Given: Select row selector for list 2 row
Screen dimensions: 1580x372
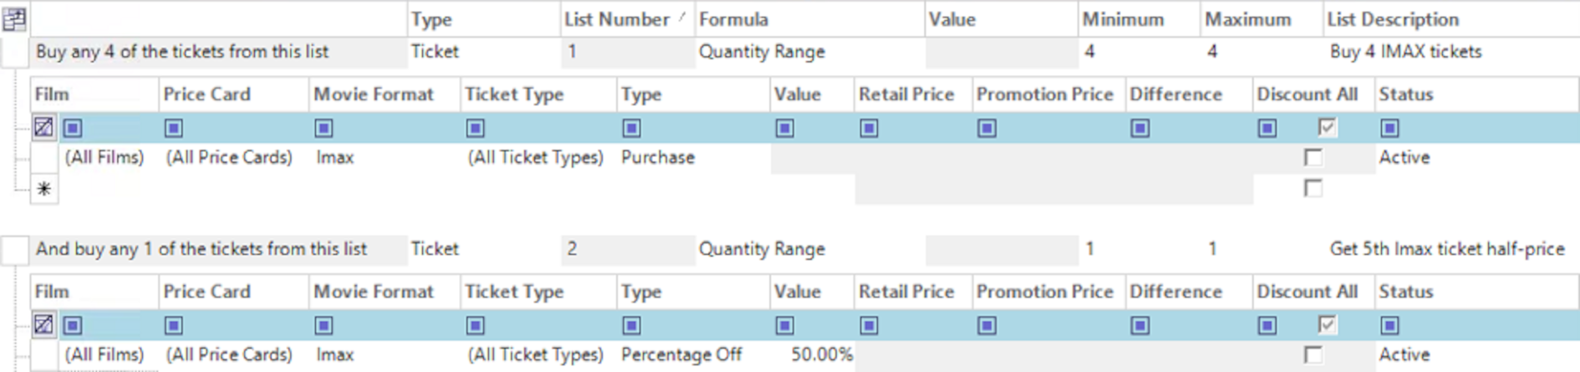Looking at the screenshot, I should pyautogui.click(x=15, y=249).
